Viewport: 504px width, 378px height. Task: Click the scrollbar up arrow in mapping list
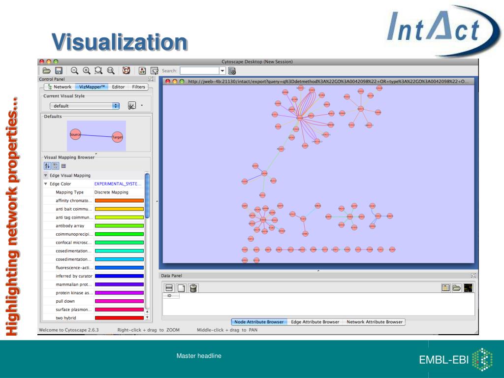147,312
